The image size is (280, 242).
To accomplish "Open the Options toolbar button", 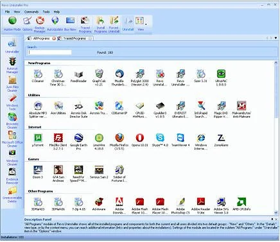I will [28, 24].
